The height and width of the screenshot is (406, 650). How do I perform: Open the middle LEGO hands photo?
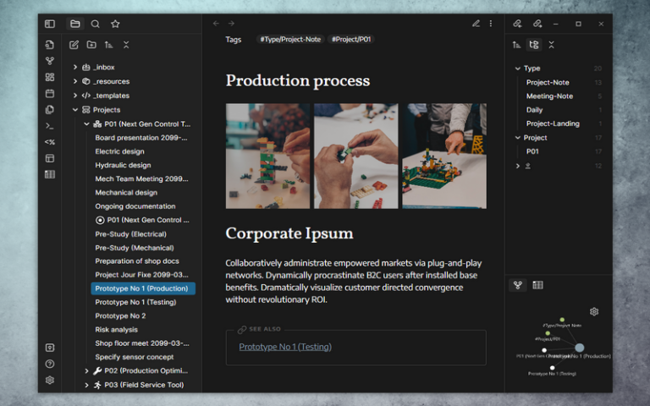355,156
